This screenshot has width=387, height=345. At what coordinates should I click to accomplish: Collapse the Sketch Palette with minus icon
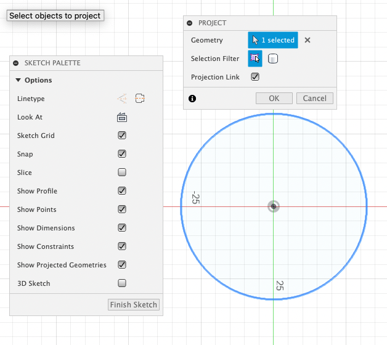[16, 63]
